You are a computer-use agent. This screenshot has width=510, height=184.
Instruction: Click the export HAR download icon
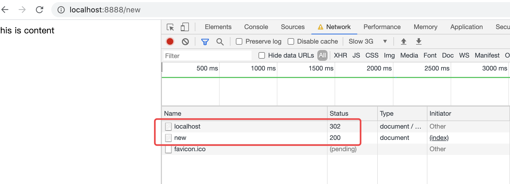coord(419,41)
